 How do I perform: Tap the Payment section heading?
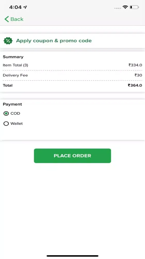pyautogui.click(x=12, y=104)
